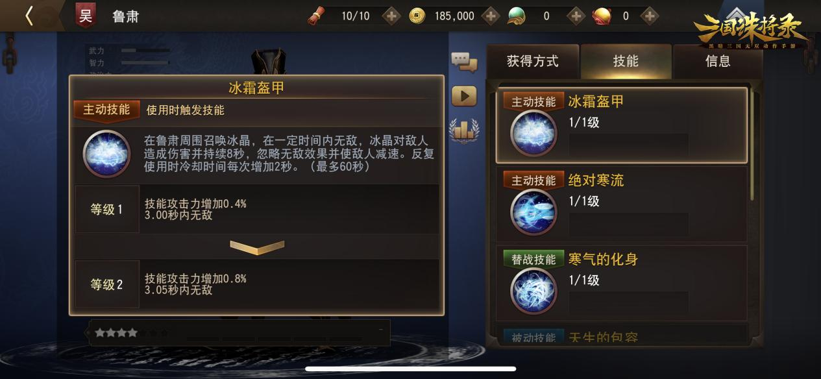Viewport: 821px width, 379px height.
Task: Add green jade currency with plus button
Action: [576, 16]
